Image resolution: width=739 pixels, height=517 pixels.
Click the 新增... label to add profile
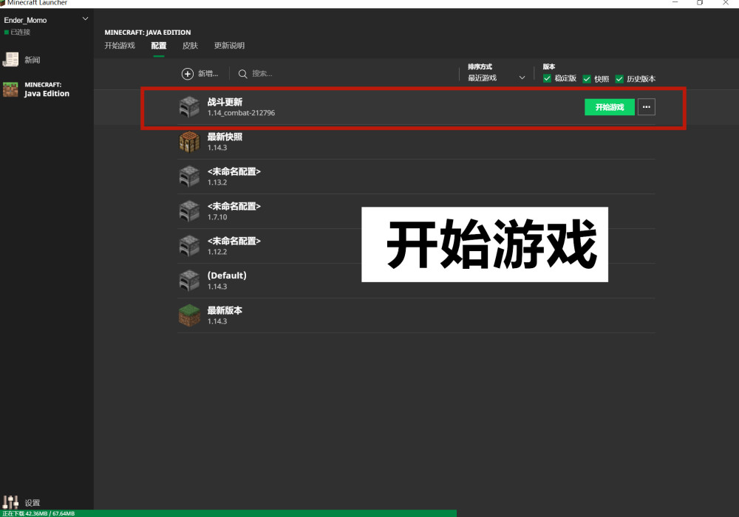point(208,73)
